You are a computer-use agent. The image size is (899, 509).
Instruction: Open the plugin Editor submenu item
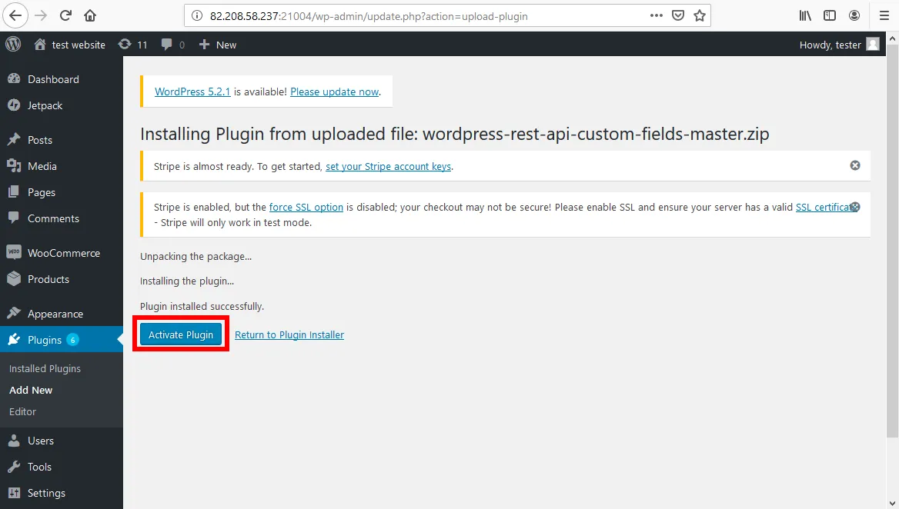(x=22, y=411)
